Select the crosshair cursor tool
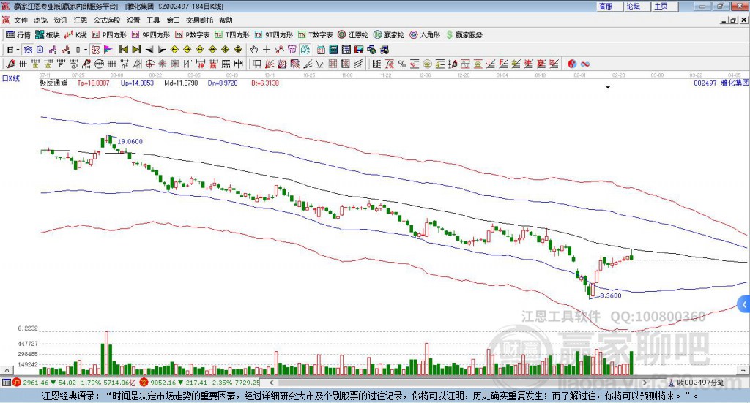750x403 pixels. coord(267,50)
